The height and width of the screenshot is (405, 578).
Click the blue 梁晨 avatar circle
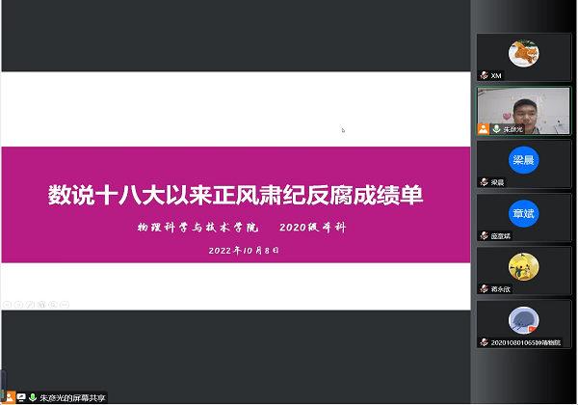pos(523,160)
